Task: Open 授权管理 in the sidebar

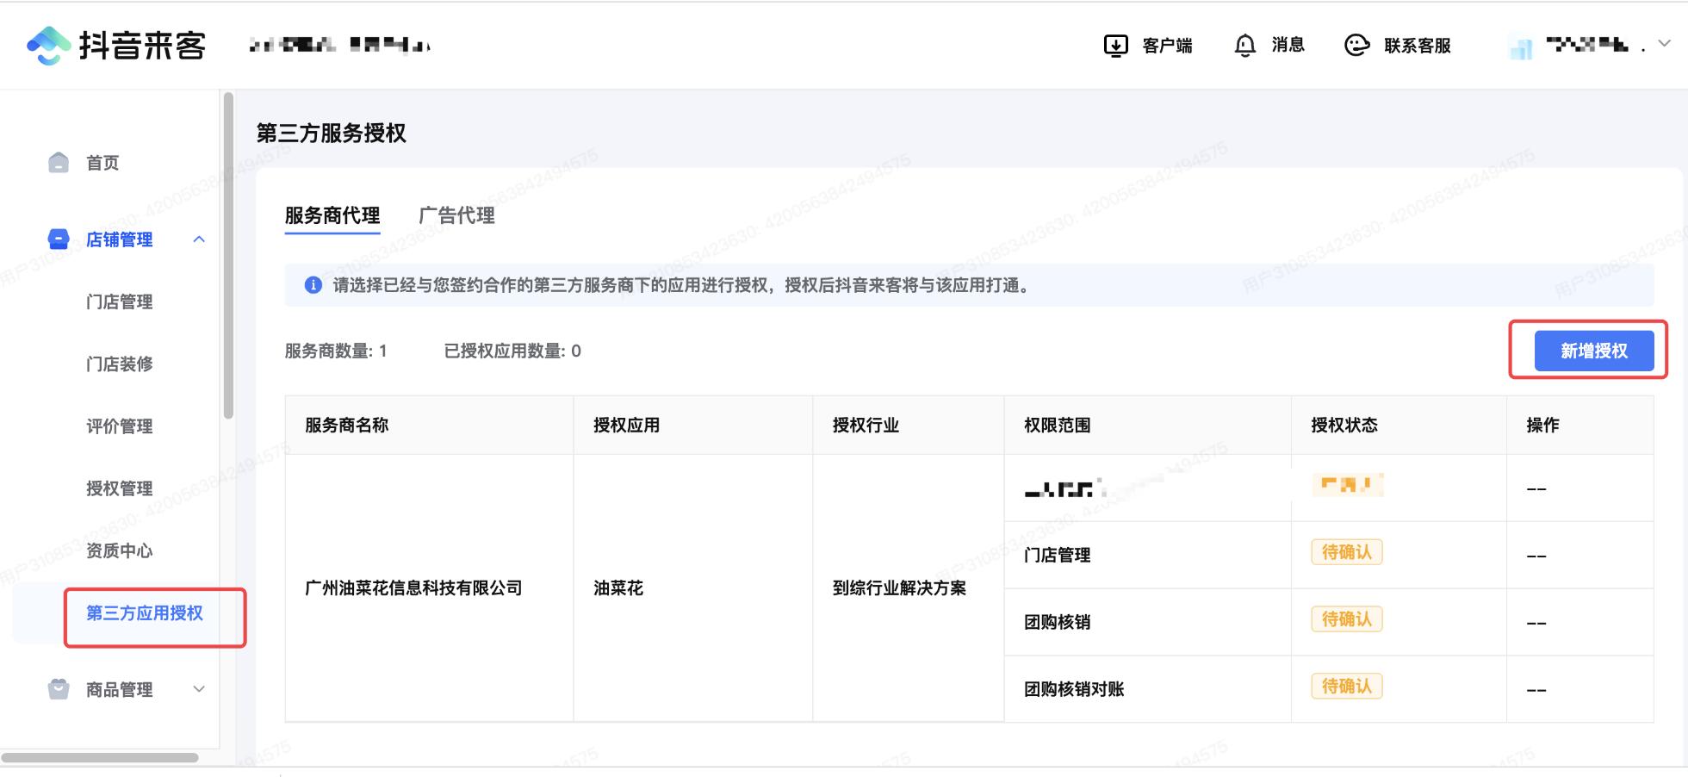Action: [120, 488]
